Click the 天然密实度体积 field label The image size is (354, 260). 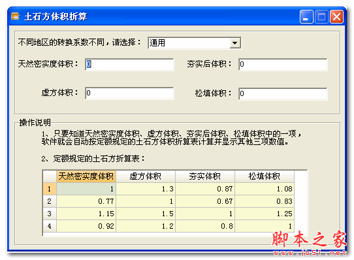48,64
